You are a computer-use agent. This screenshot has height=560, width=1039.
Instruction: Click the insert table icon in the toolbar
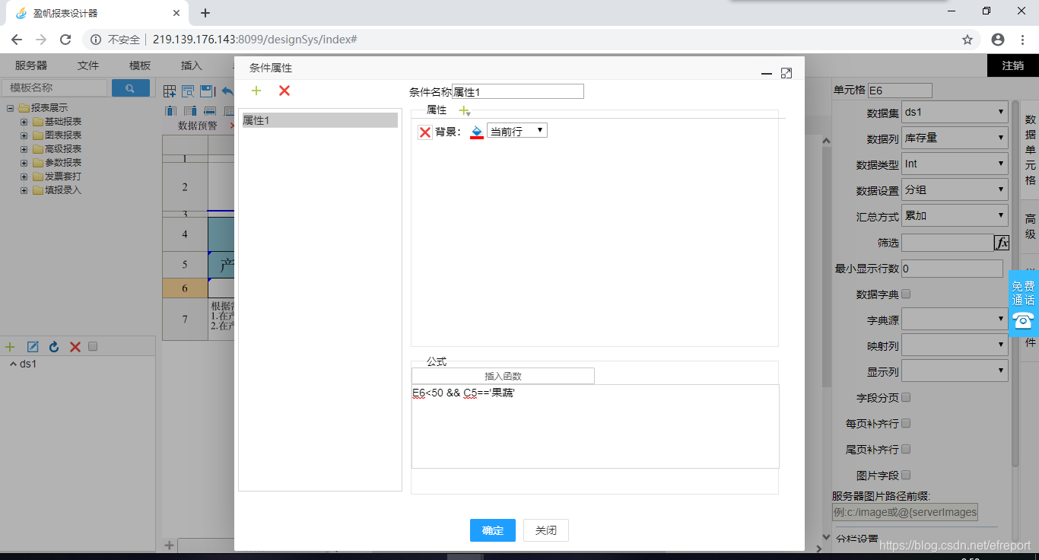coord(170,91)
